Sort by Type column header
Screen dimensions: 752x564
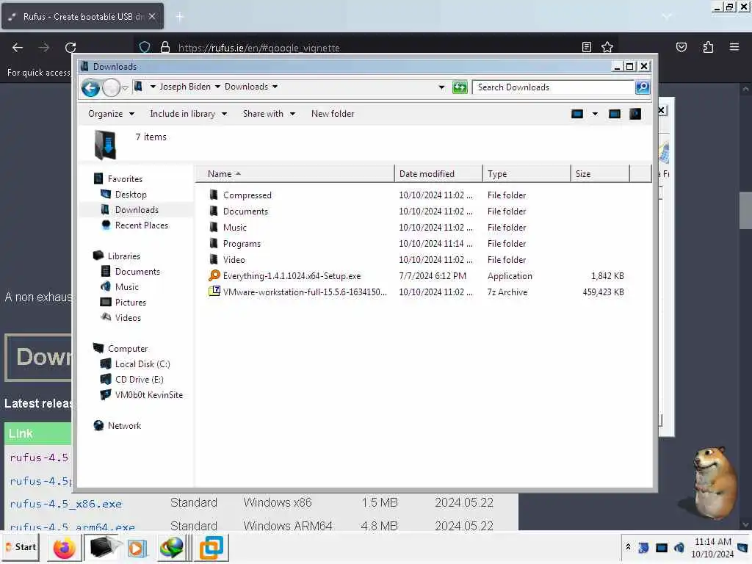pos(527,173)
